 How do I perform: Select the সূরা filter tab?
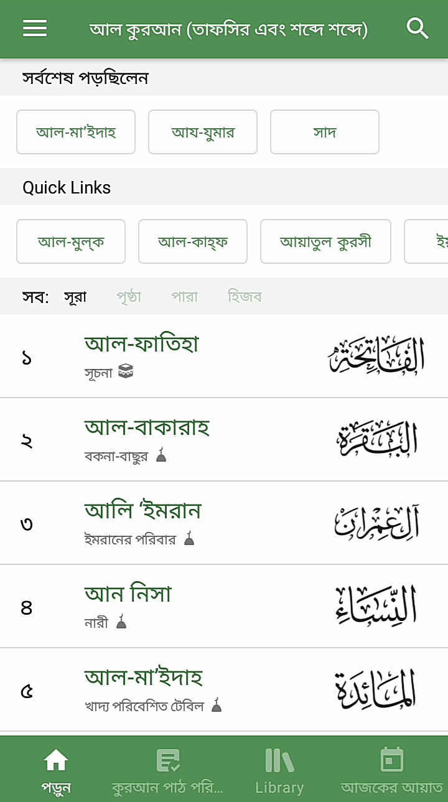pos(75,297)
